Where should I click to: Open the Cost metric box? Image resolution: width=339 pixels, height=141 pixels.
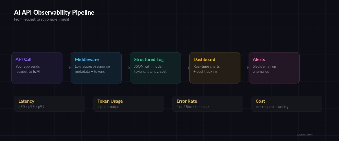(287, 104)
